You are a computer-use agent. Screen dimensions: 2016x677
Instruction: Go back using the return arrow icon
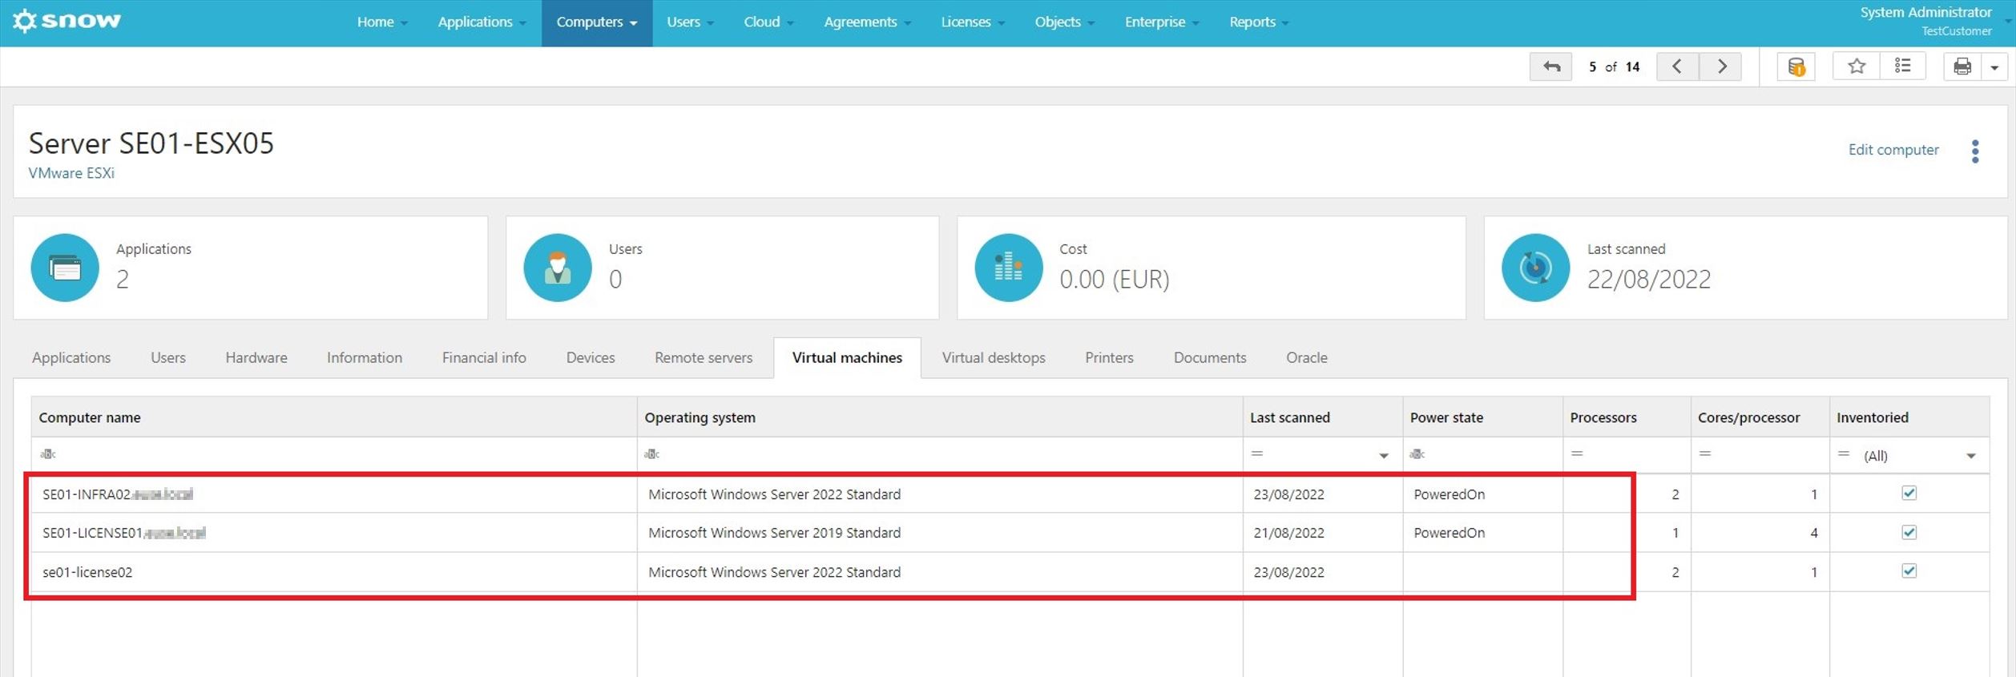[x=1550, y=66]
